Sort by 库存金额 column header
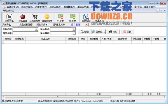This screenshot has width=168, height=104. [x=122, y=39]
